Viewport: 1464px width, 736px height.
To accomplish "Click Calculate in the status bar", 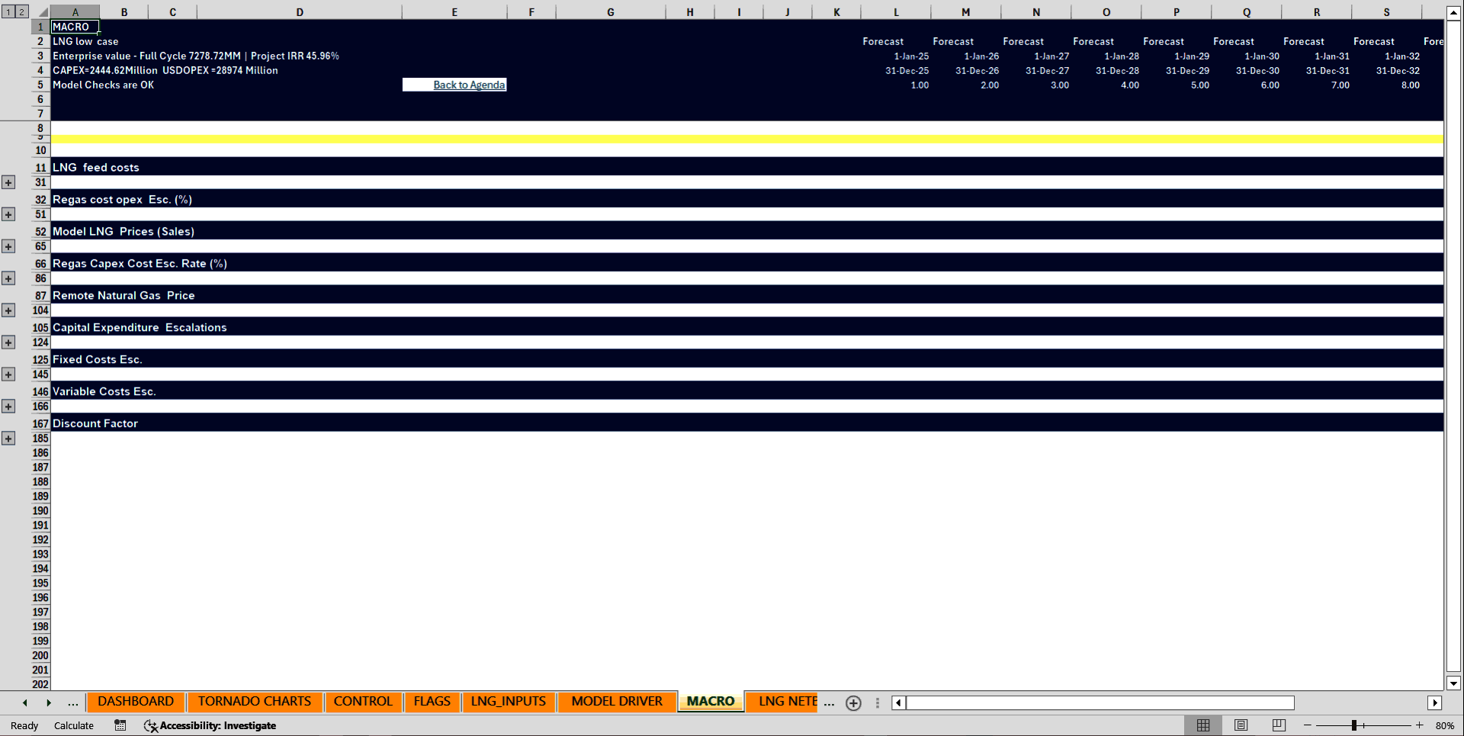I will pyautogui.click(x=73, y=725).
